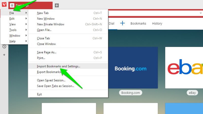Switch to the Speed Dial tab
Viewport: 203px width, 114px height.
click(x=111, y=23)
